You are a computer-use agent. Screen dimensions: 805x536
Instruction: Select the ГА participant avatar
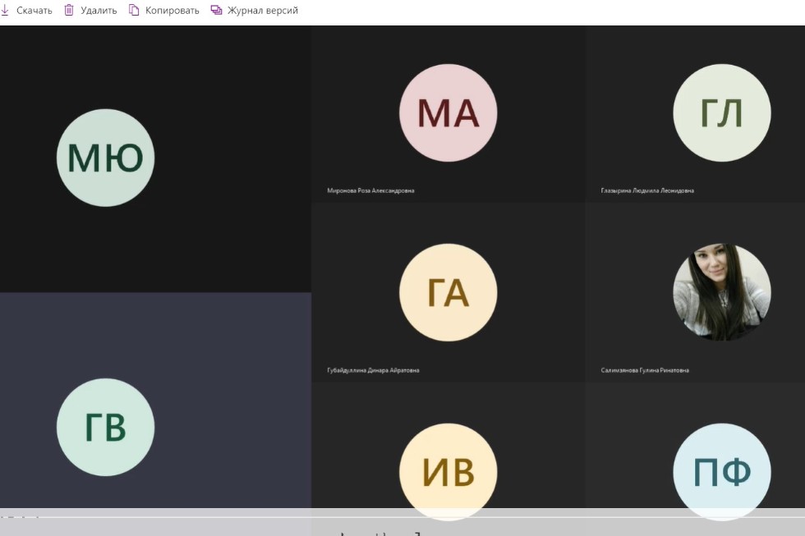[448, 292]
